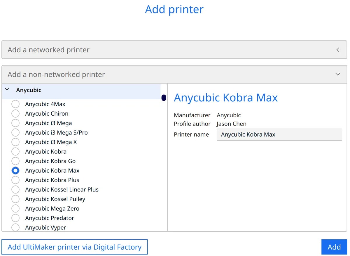Choose Anycubic Kobra in the printer list

pyautogui.click(x=15, y=151)
